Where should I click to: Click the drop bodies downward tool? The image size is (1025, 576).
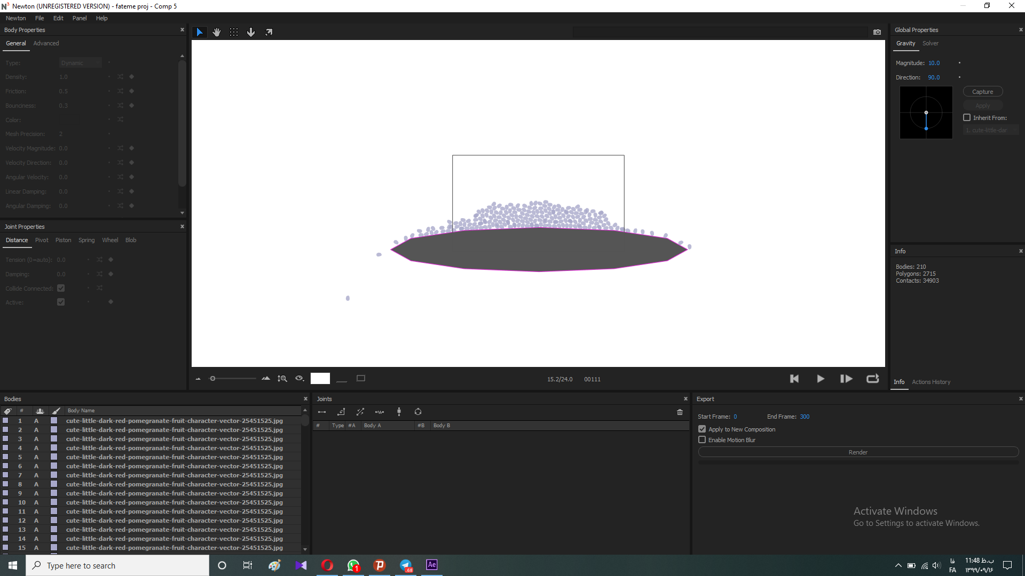[250, 31]
